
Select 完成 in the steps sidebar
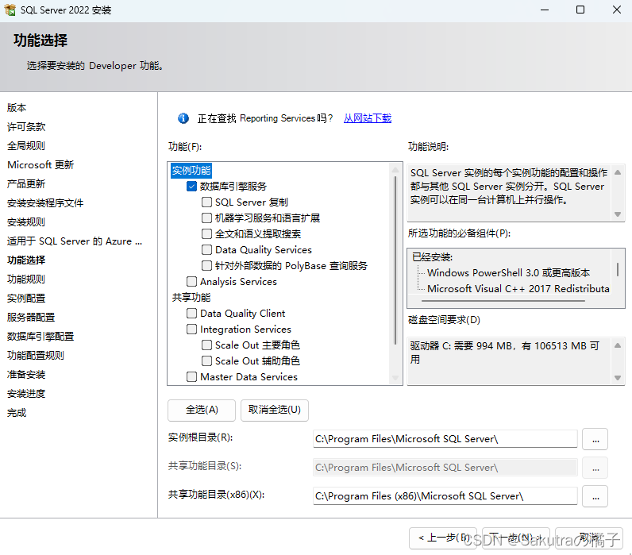coord(17,413)
